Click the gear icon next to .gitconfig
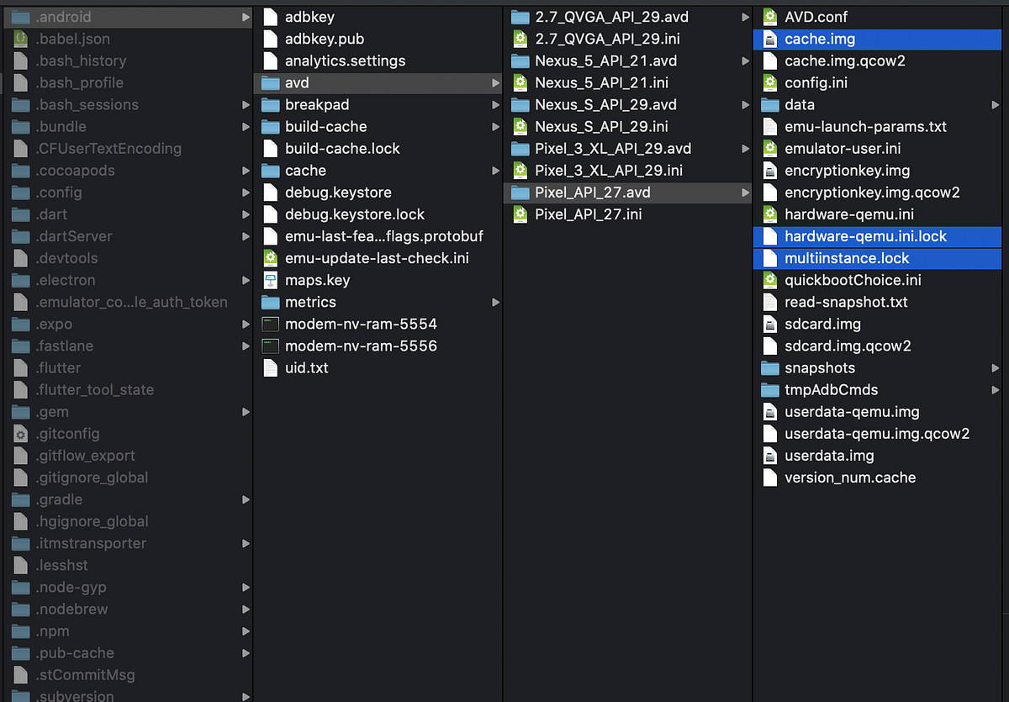The width and height of the screenshot is (1009, 702). tap(22, 433)
